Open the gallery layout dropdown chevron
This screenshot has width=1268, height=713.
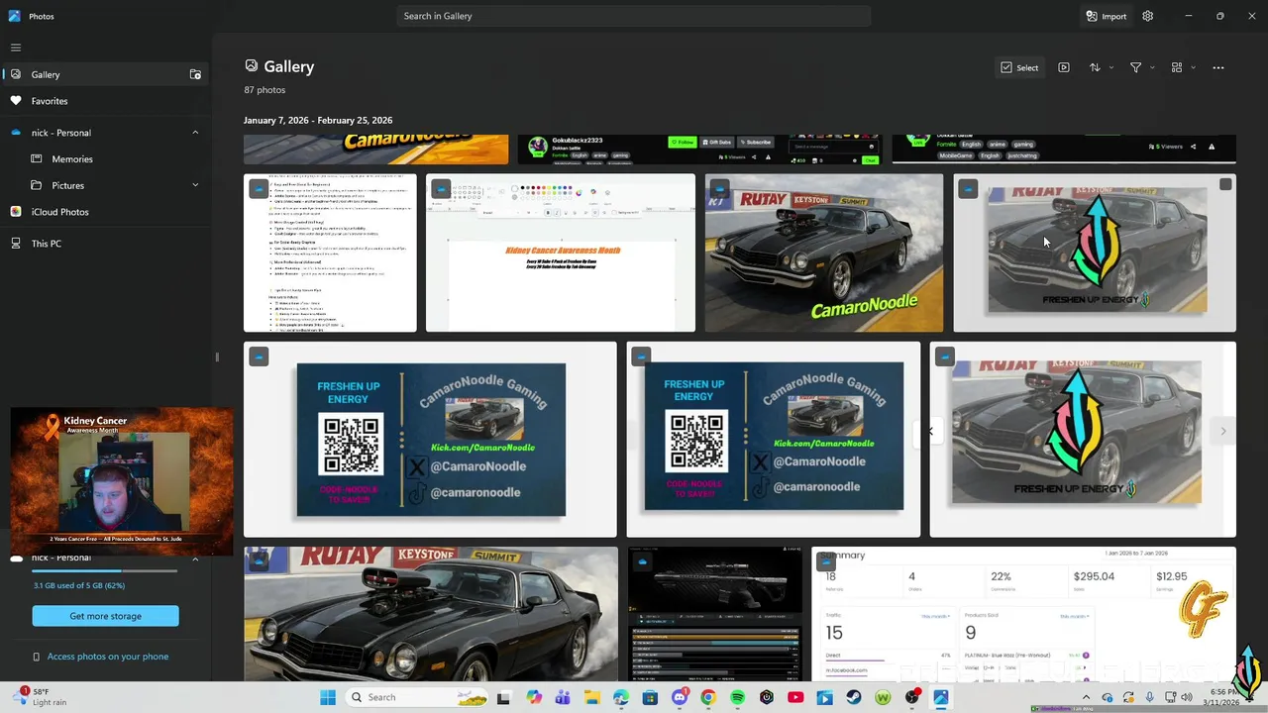click(x=1193, y=67)
